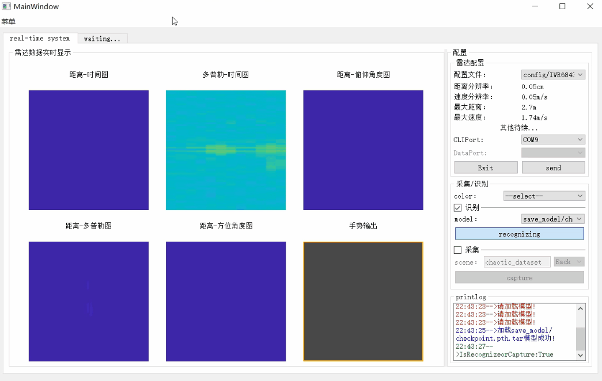The height and width of the screenshot is (381, 602).
Task: Open the 配置文件 config/IWR6843 dropdown
Action: (x=552, y=74)
